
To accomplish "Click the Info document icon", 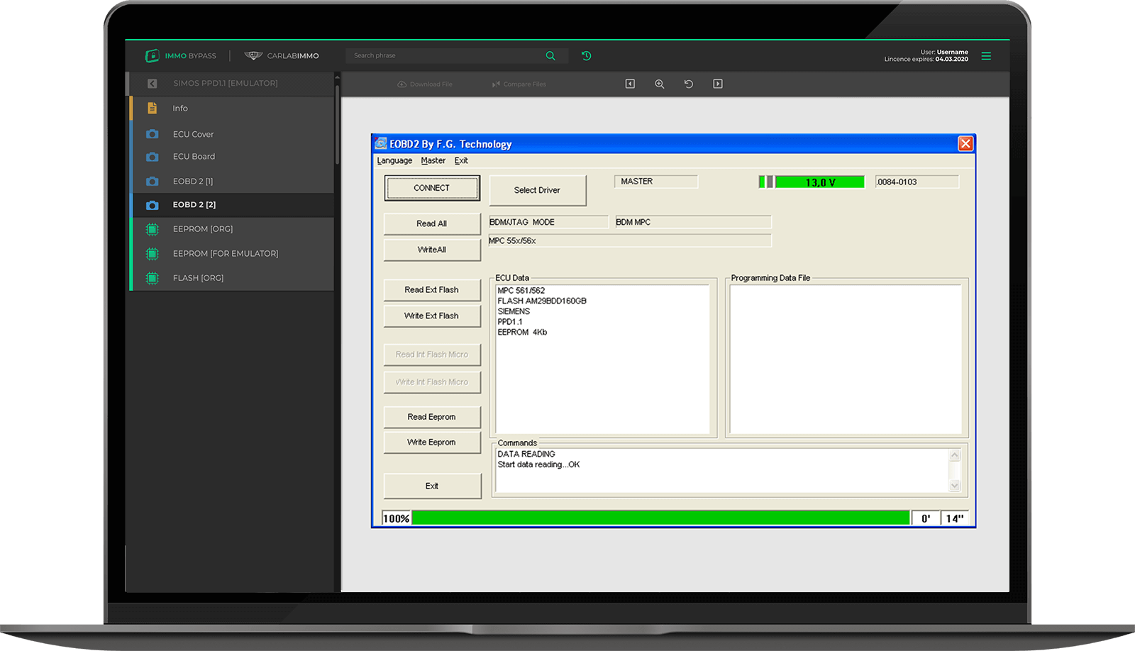I will click(152, 108).
